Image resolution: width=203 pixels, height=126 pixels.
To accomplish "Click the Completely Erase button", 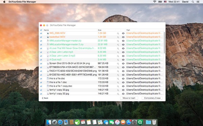I will 152,98.
